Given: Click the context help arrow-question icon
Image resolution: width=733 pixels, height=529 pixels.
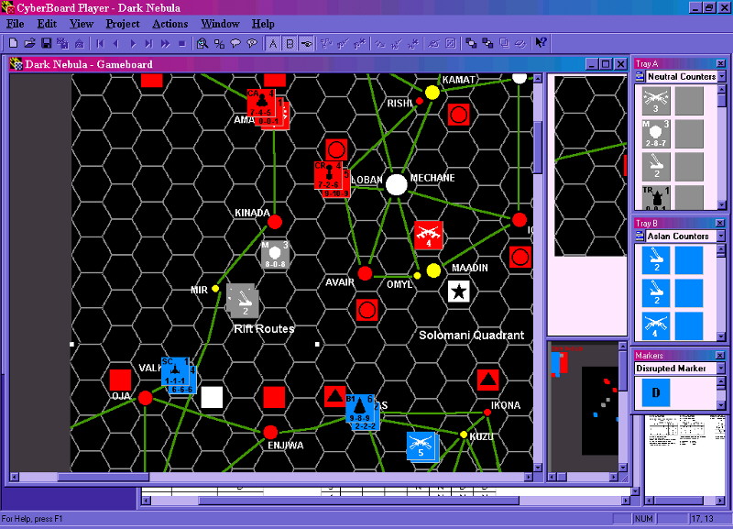Looking at the screenshot, I should [541, 43].
